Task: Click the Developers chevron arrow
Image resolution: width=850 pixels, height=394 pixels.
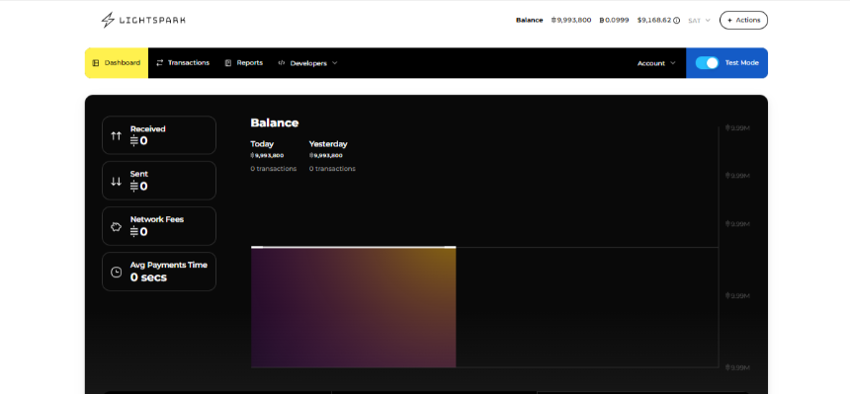Action: (334, 63)
